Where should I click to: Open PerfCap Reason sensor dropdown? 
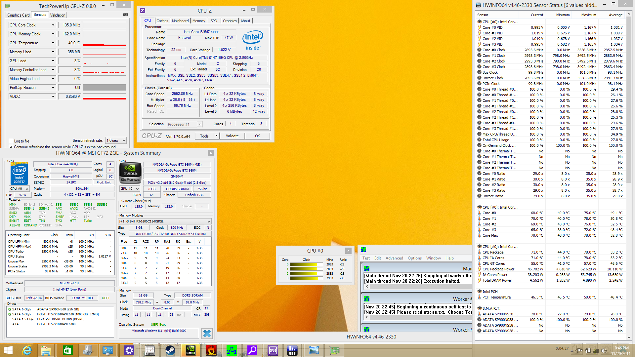tap(53, 88)
